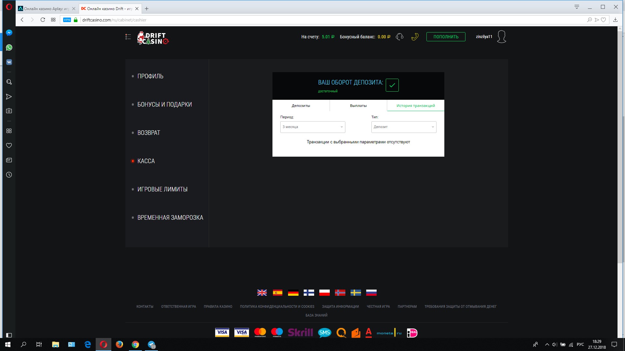Click the ПОПОЛНИТЬ button
Screen dimensions: 625x351
click(446, 37)
